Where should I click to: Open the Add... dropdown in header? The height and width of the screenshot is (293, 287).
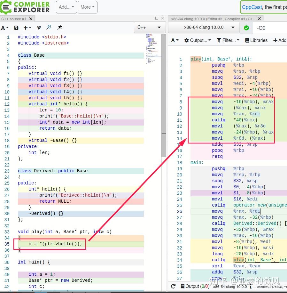pos(66,7)
